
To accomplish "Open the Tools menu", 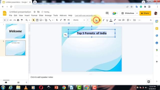I will tap(55, 15).
